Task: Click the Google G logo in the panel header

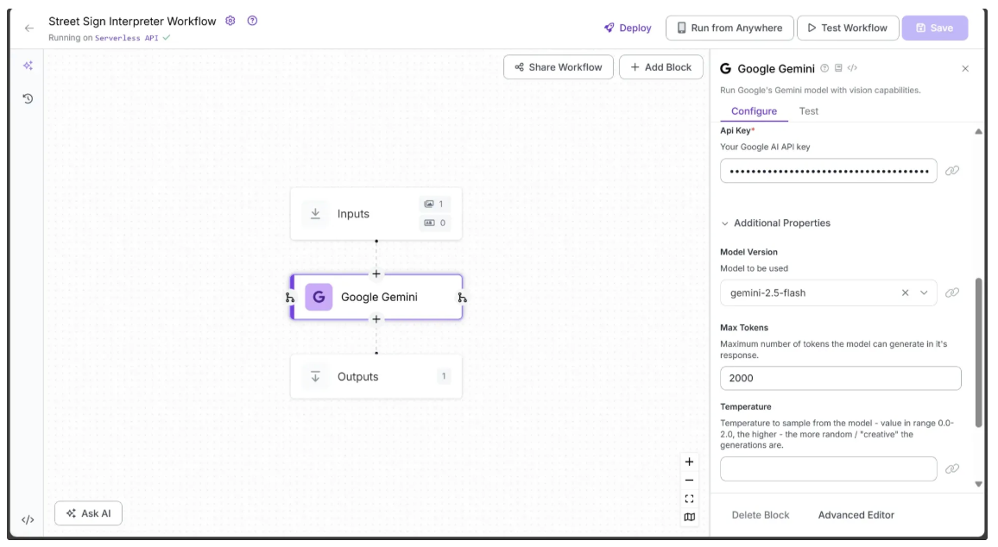Action: click(x=725, y=69)
